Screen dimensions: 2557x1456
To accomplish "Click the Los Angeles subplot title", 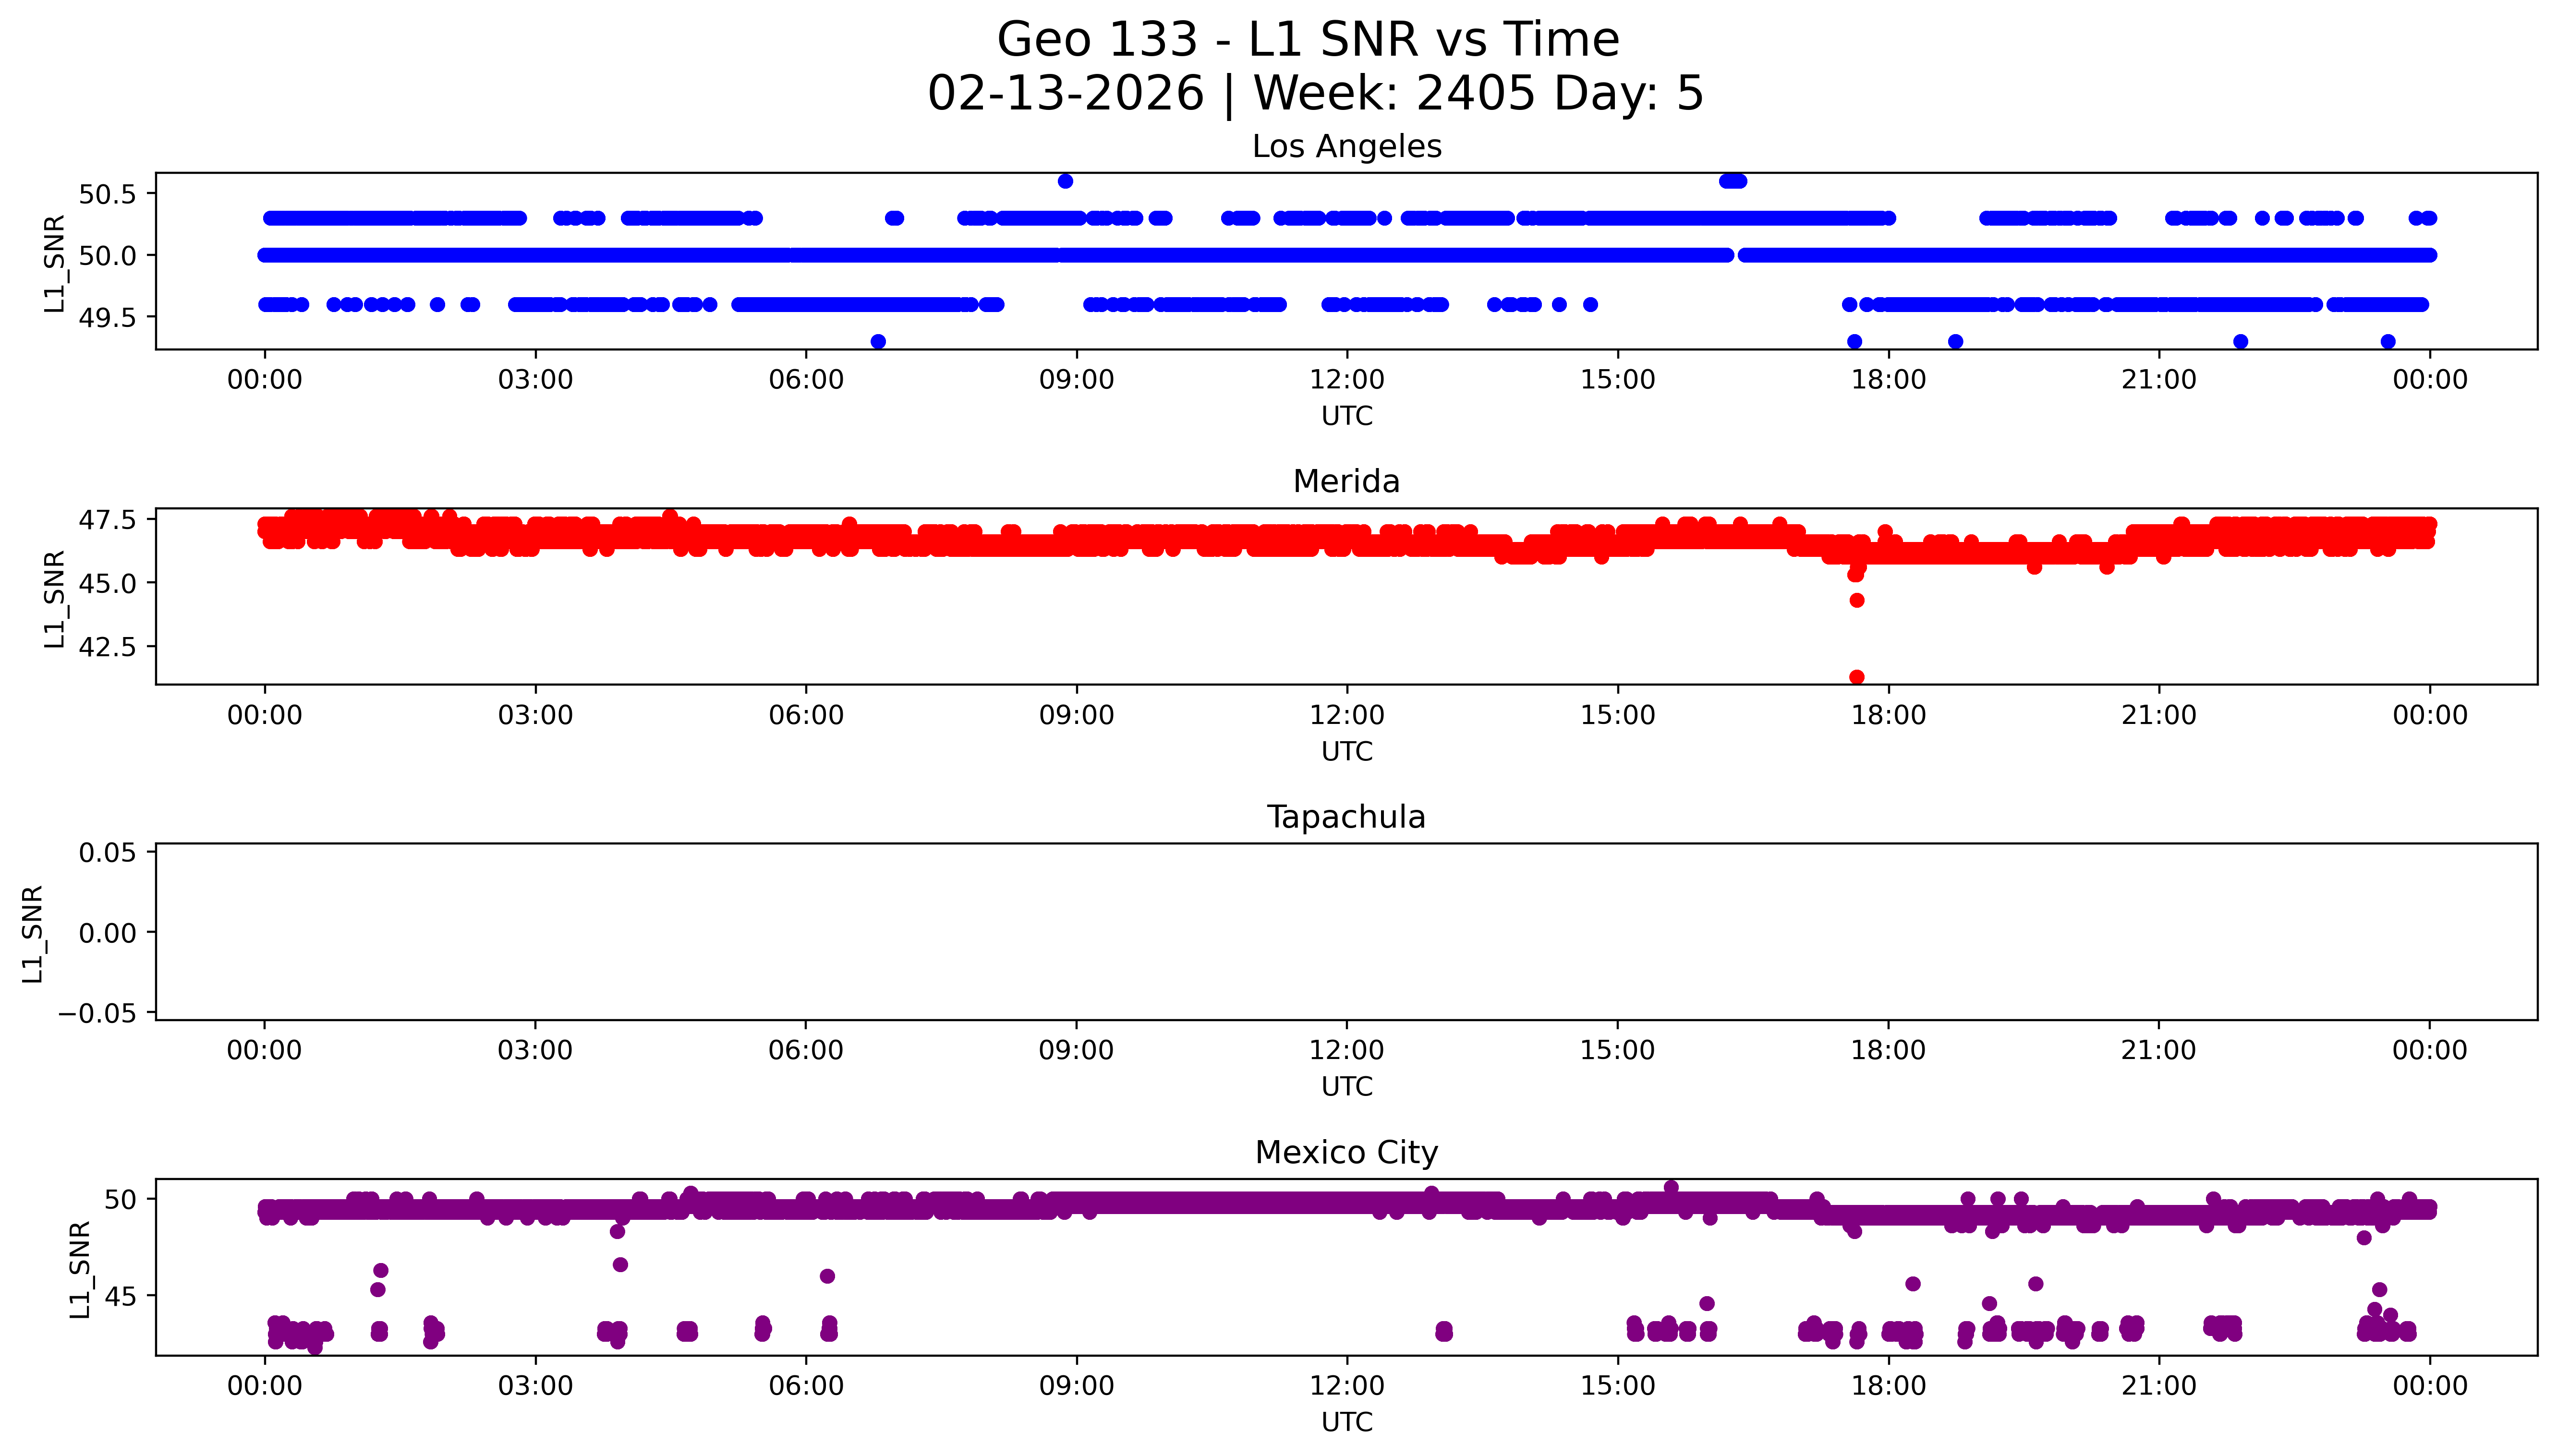I will 1346,147.
